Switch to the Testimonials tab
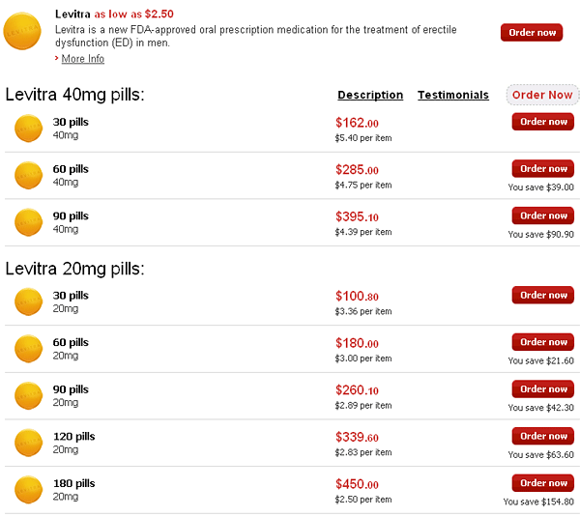The height and width of the screenshot is (517, 580). point(453,95)
